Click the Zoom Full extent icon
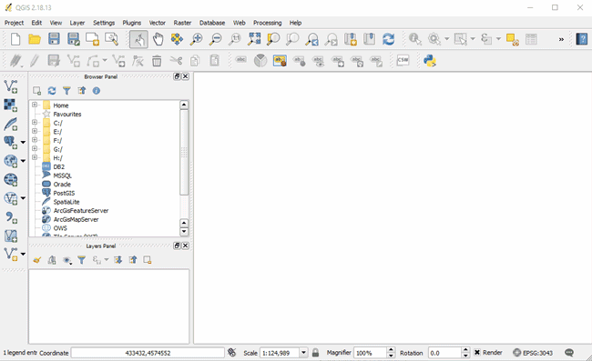592x361 pixels. [x=254, y=39]
